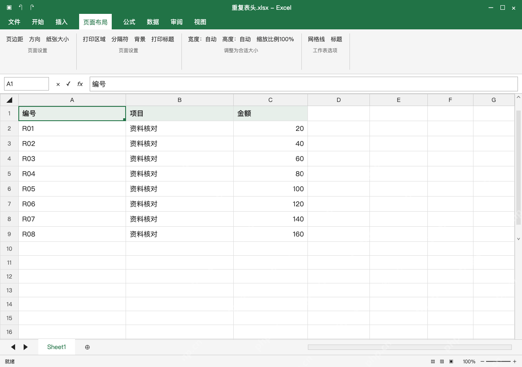Switch to the 开始 ribbon tab
The image size is (522, 367).
[x=38, y=22]
